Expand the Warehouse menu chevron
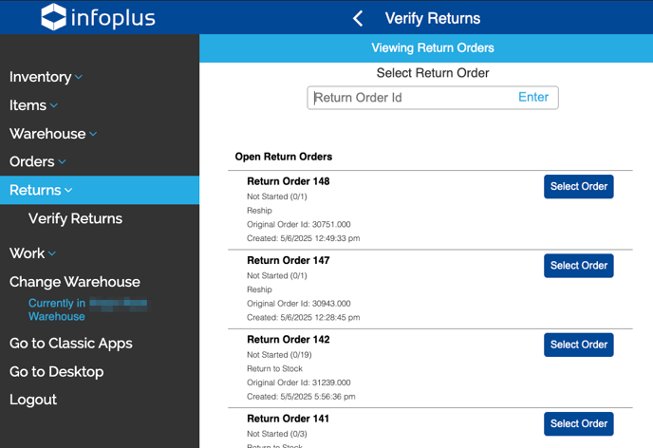The width and height of the screenshot is (653, 448). coord(93,134)
